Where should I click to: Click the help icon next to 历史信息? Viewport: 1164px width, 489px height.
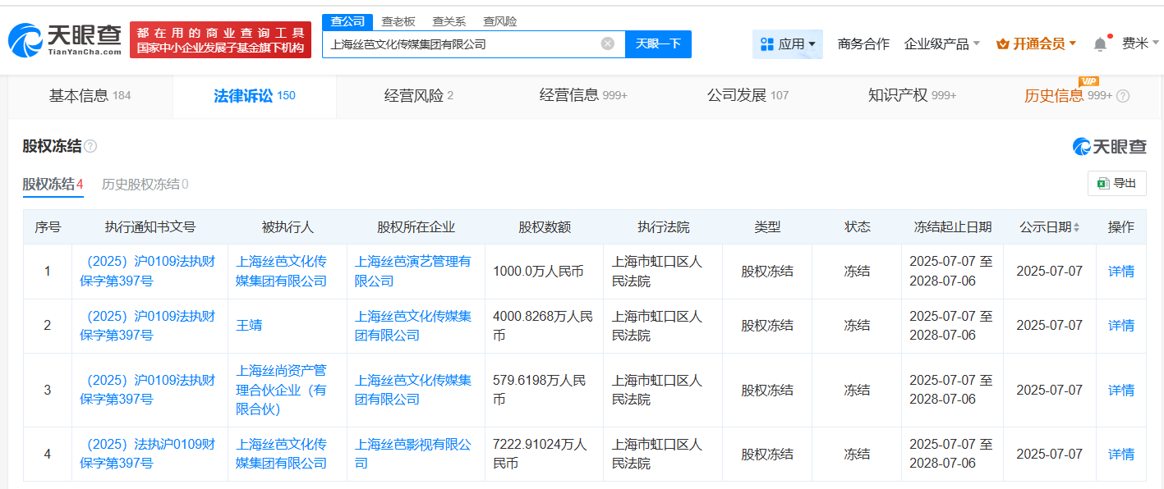[x=1123, y=96]
